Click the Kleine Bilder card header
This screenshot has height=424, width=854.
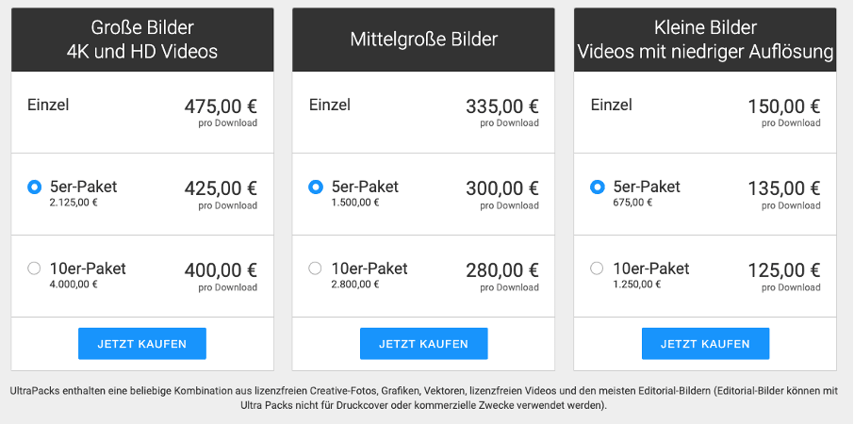click(x=705, y=40)
